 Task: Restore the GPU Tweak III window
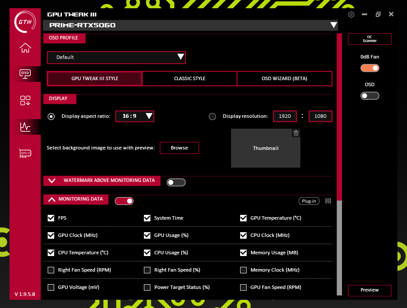pyautogui.click(x=378, y=14)
